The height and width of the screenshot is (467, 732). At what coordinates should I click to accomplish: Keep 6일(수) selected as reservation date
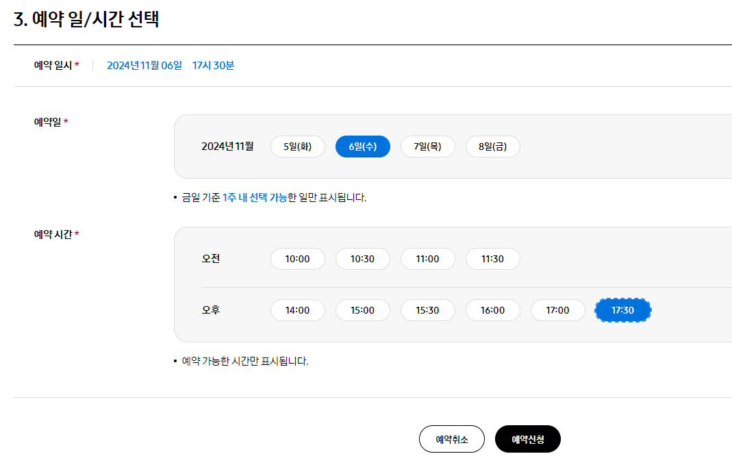pos(362,146)
